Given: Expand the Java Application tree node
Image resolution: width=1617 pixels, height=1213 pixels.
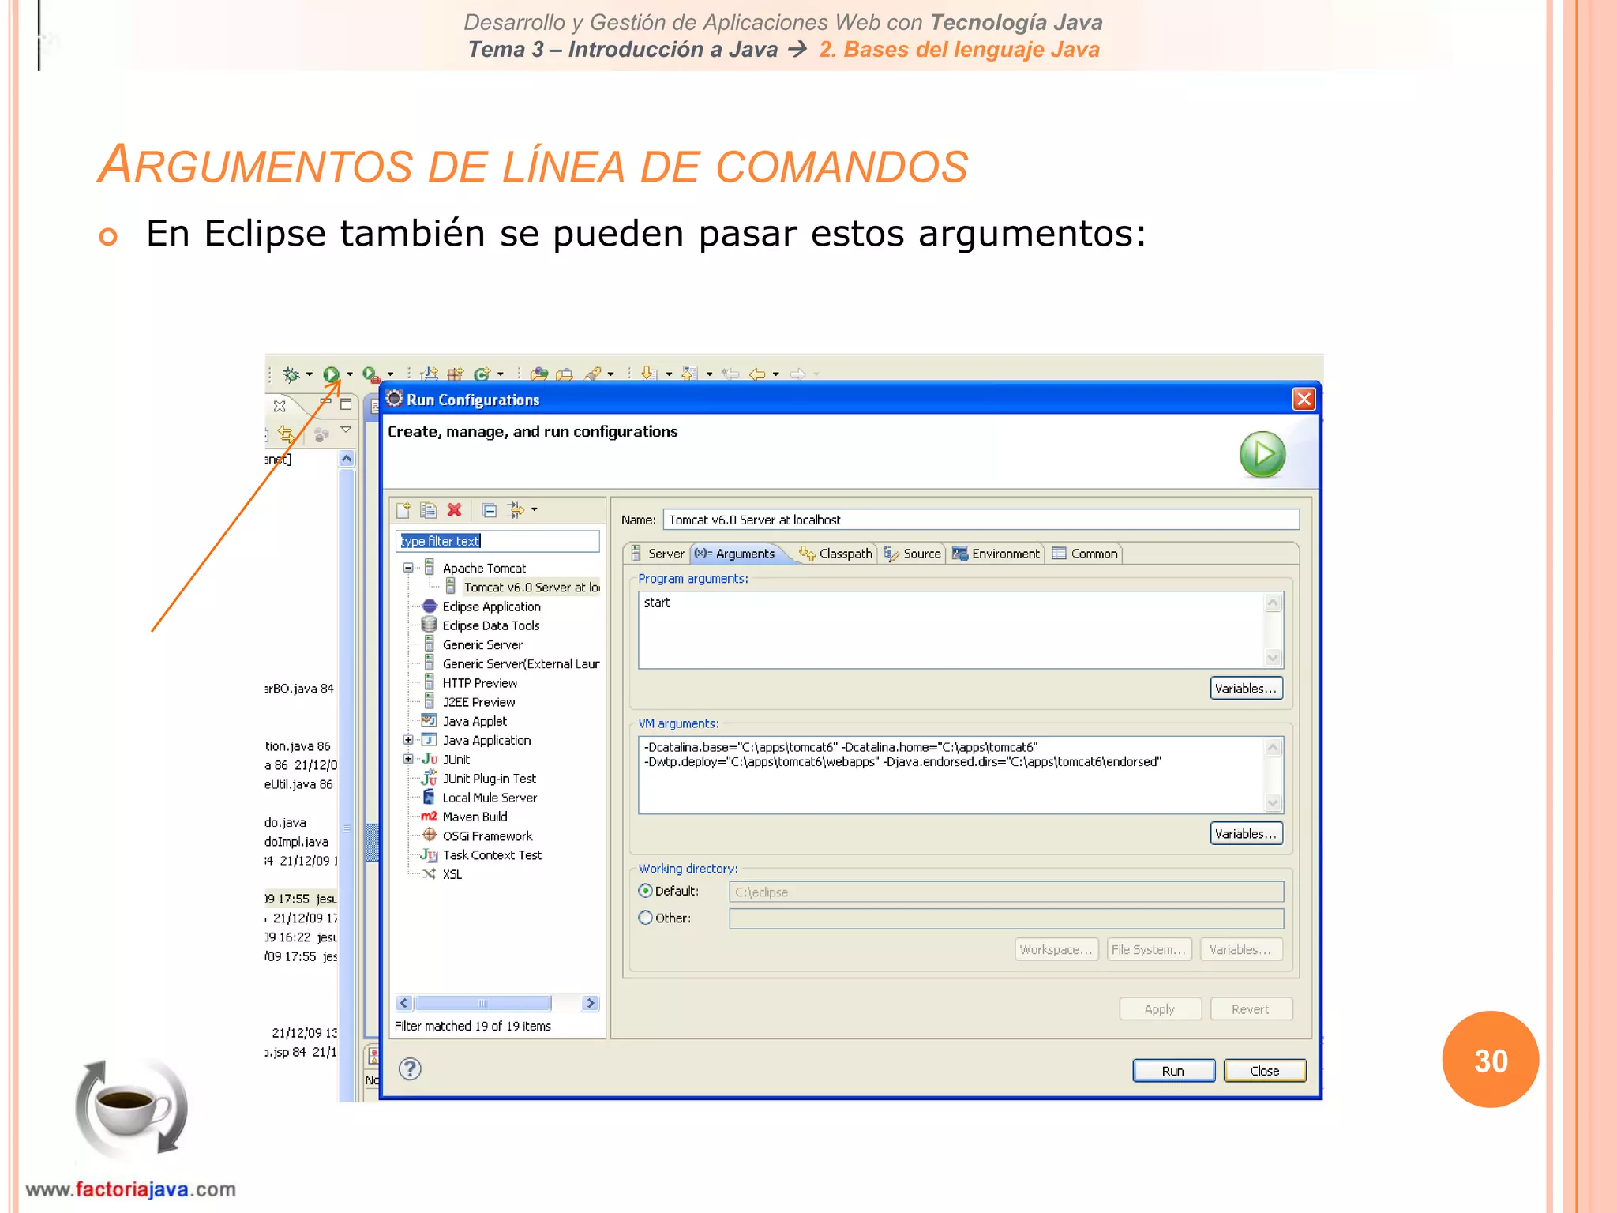Looking at the screenshot, I should [408, 740].
